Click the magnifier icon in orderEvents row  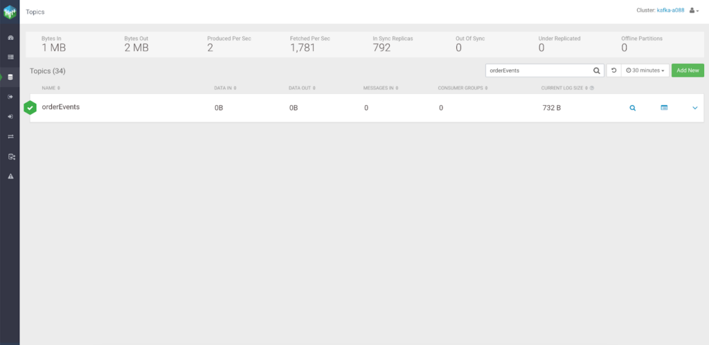[632, 108]
